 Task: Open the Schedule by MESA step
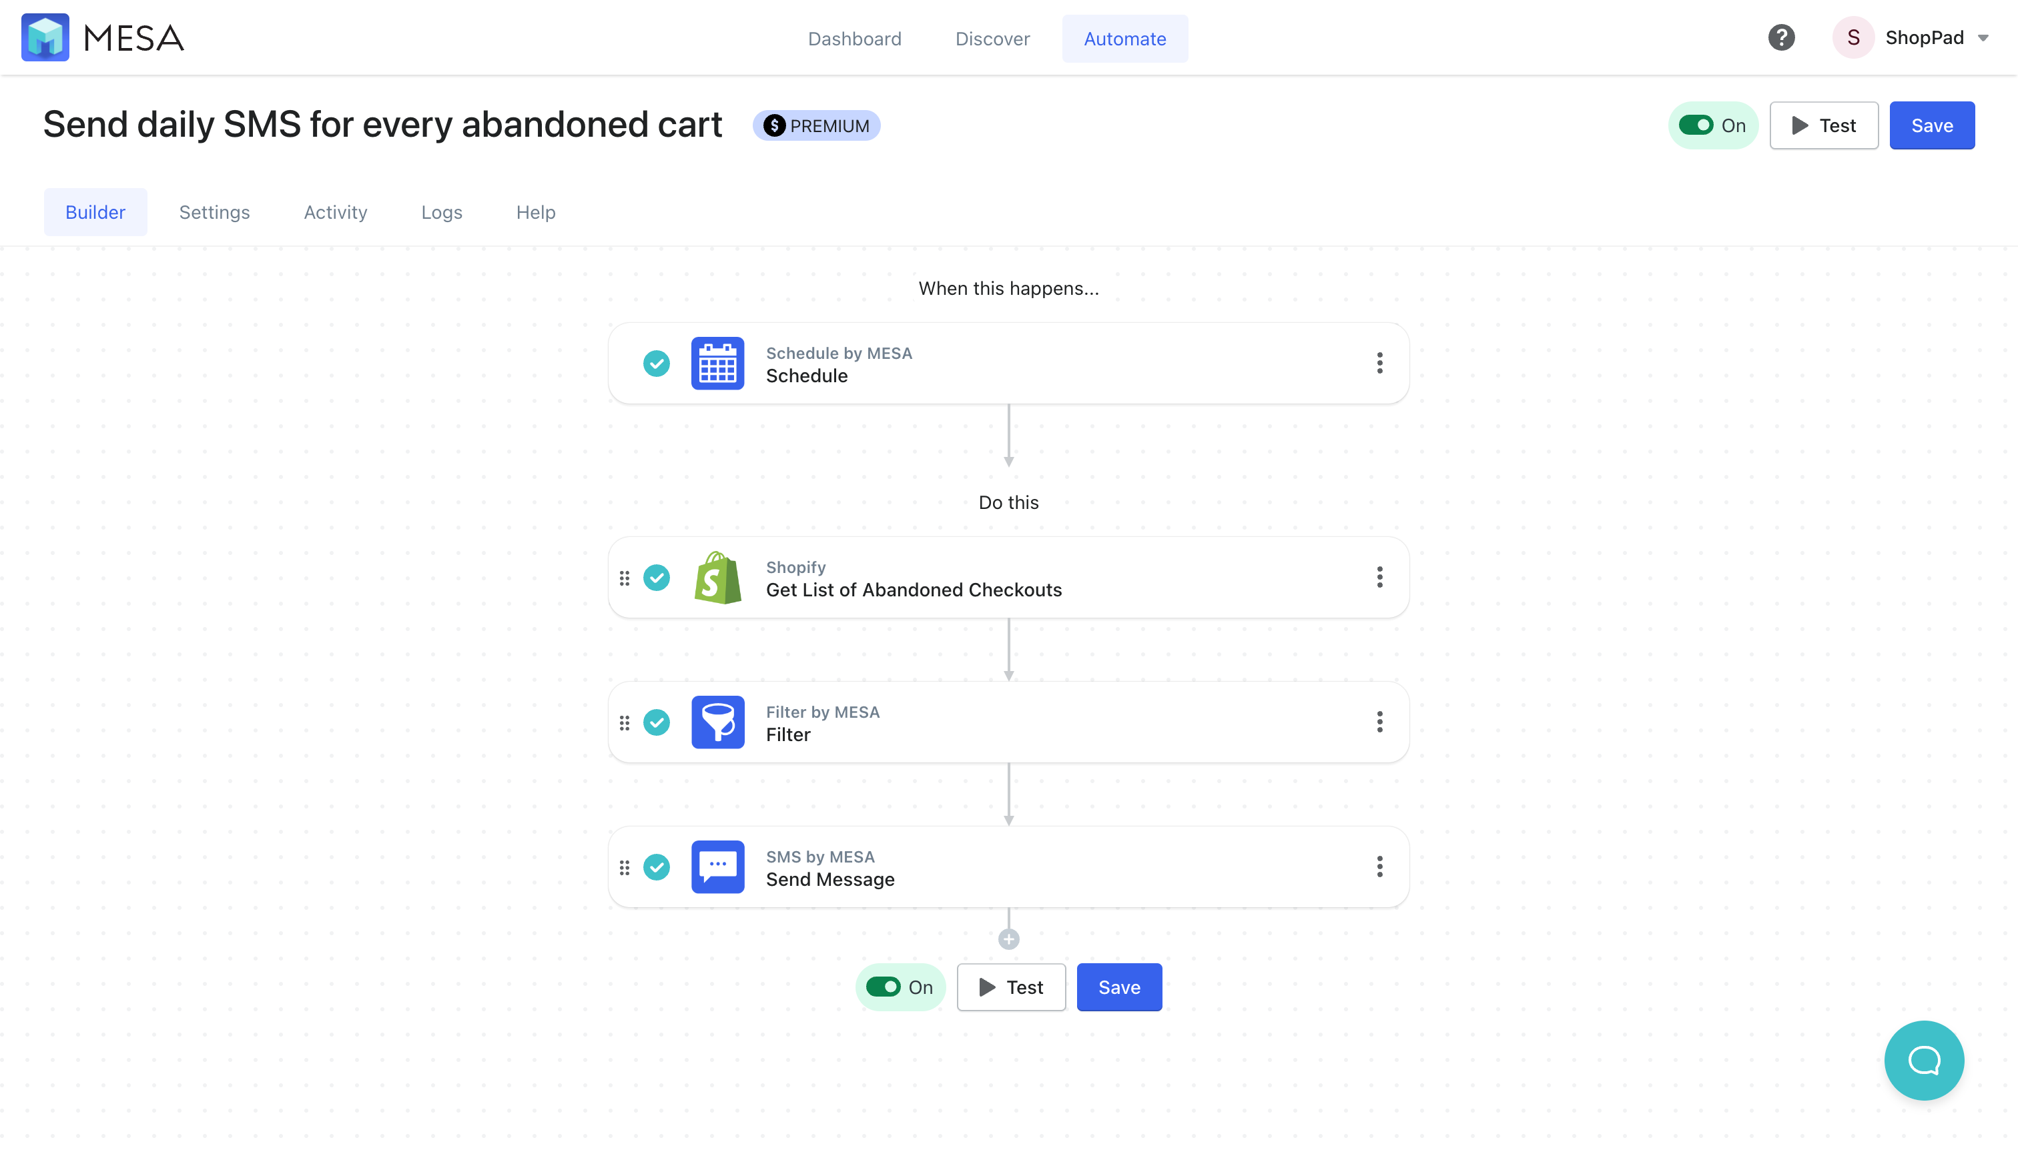pyautogui.click(x=1008, y=363)
